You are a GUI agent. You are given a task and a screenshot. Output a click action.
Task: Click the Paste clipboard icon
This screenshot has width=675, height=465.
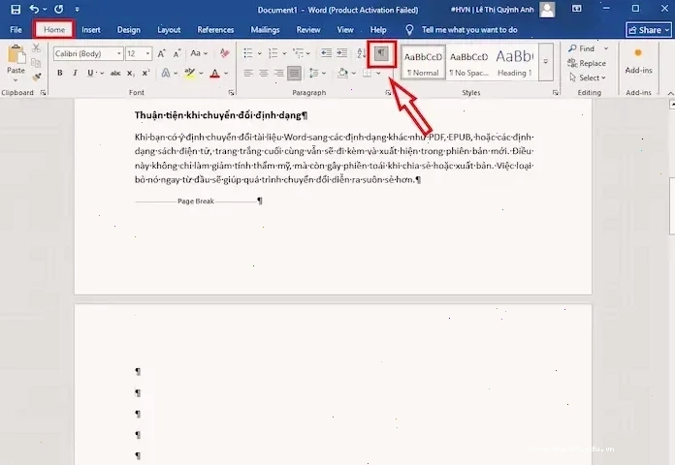pyautogui.click(x=16, y=54)
